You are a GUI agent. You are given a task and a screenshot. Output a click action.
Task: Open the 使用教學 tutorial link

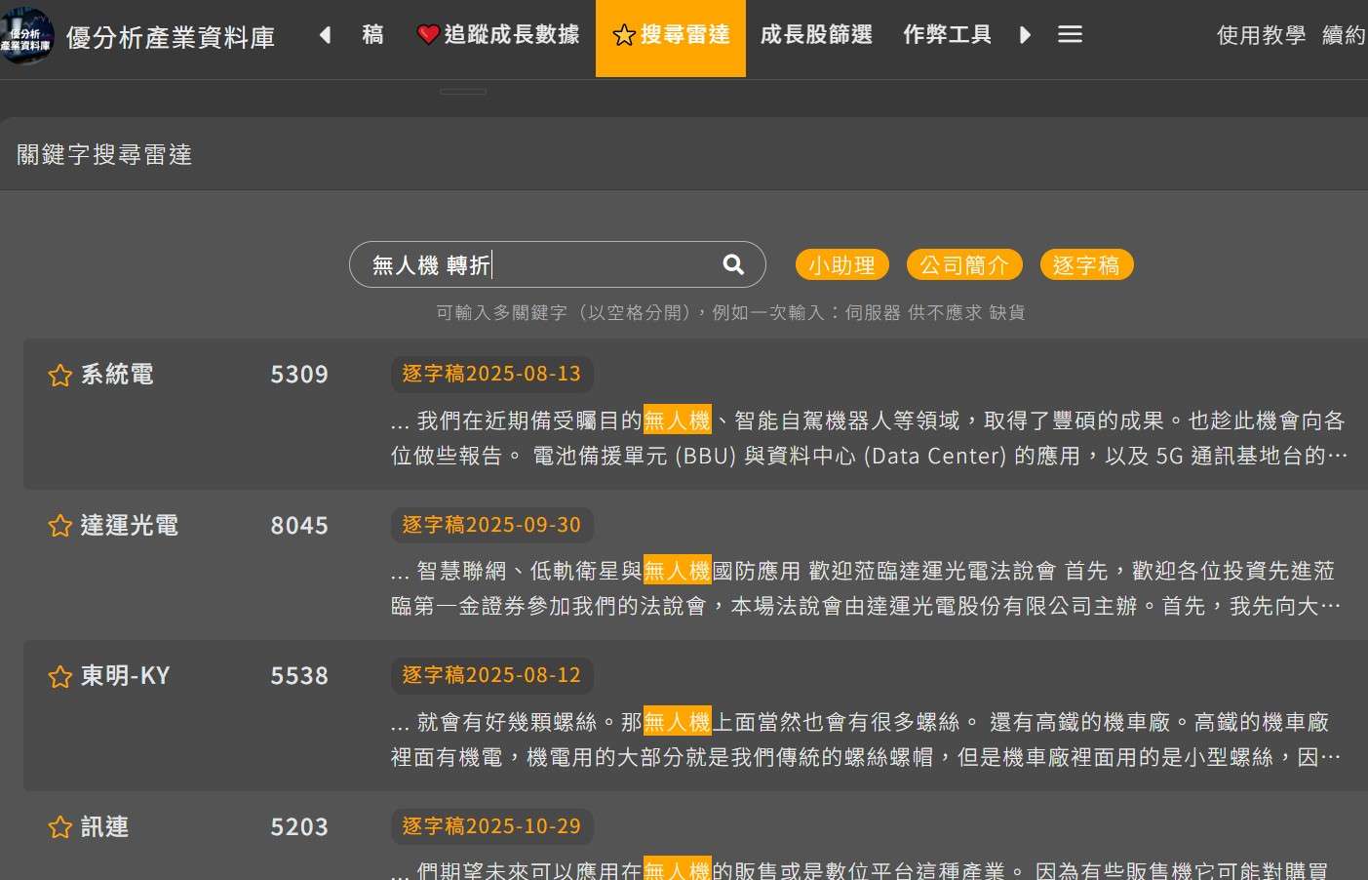coord(1261,36)
